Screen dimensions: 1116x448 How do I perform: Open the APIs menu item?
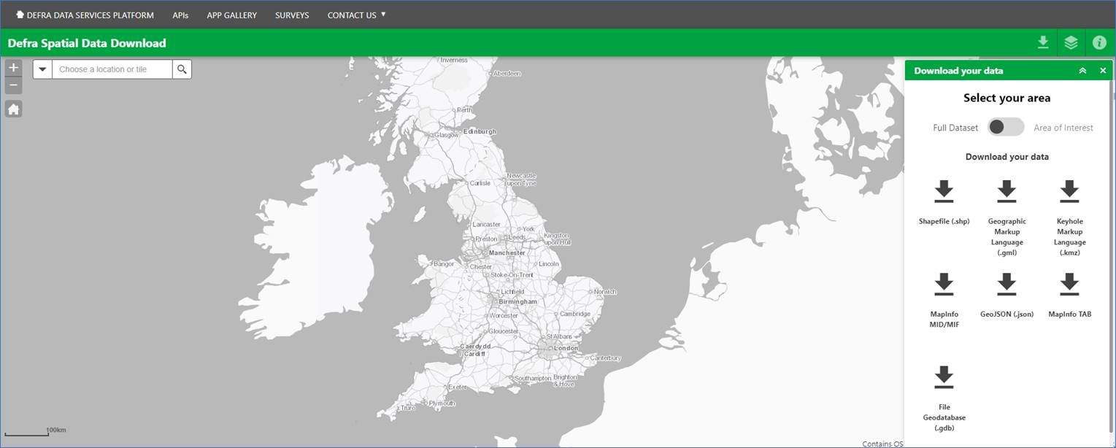[x=180, y=15]
